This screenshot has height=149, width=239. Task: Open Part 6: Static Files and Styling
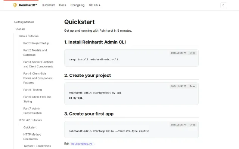(x=37, y=99)
